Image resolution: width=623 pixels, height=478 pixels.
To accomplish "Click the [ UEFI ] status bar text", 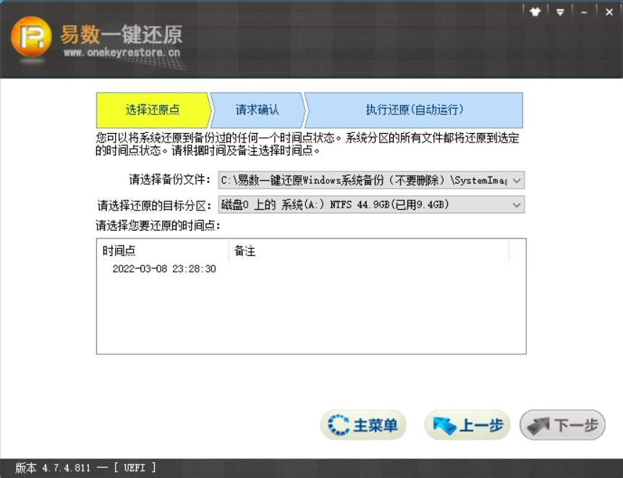I will tap(135, 468).
